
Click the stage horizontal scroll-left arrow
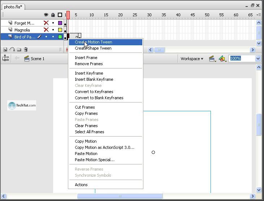pos(4,196)
